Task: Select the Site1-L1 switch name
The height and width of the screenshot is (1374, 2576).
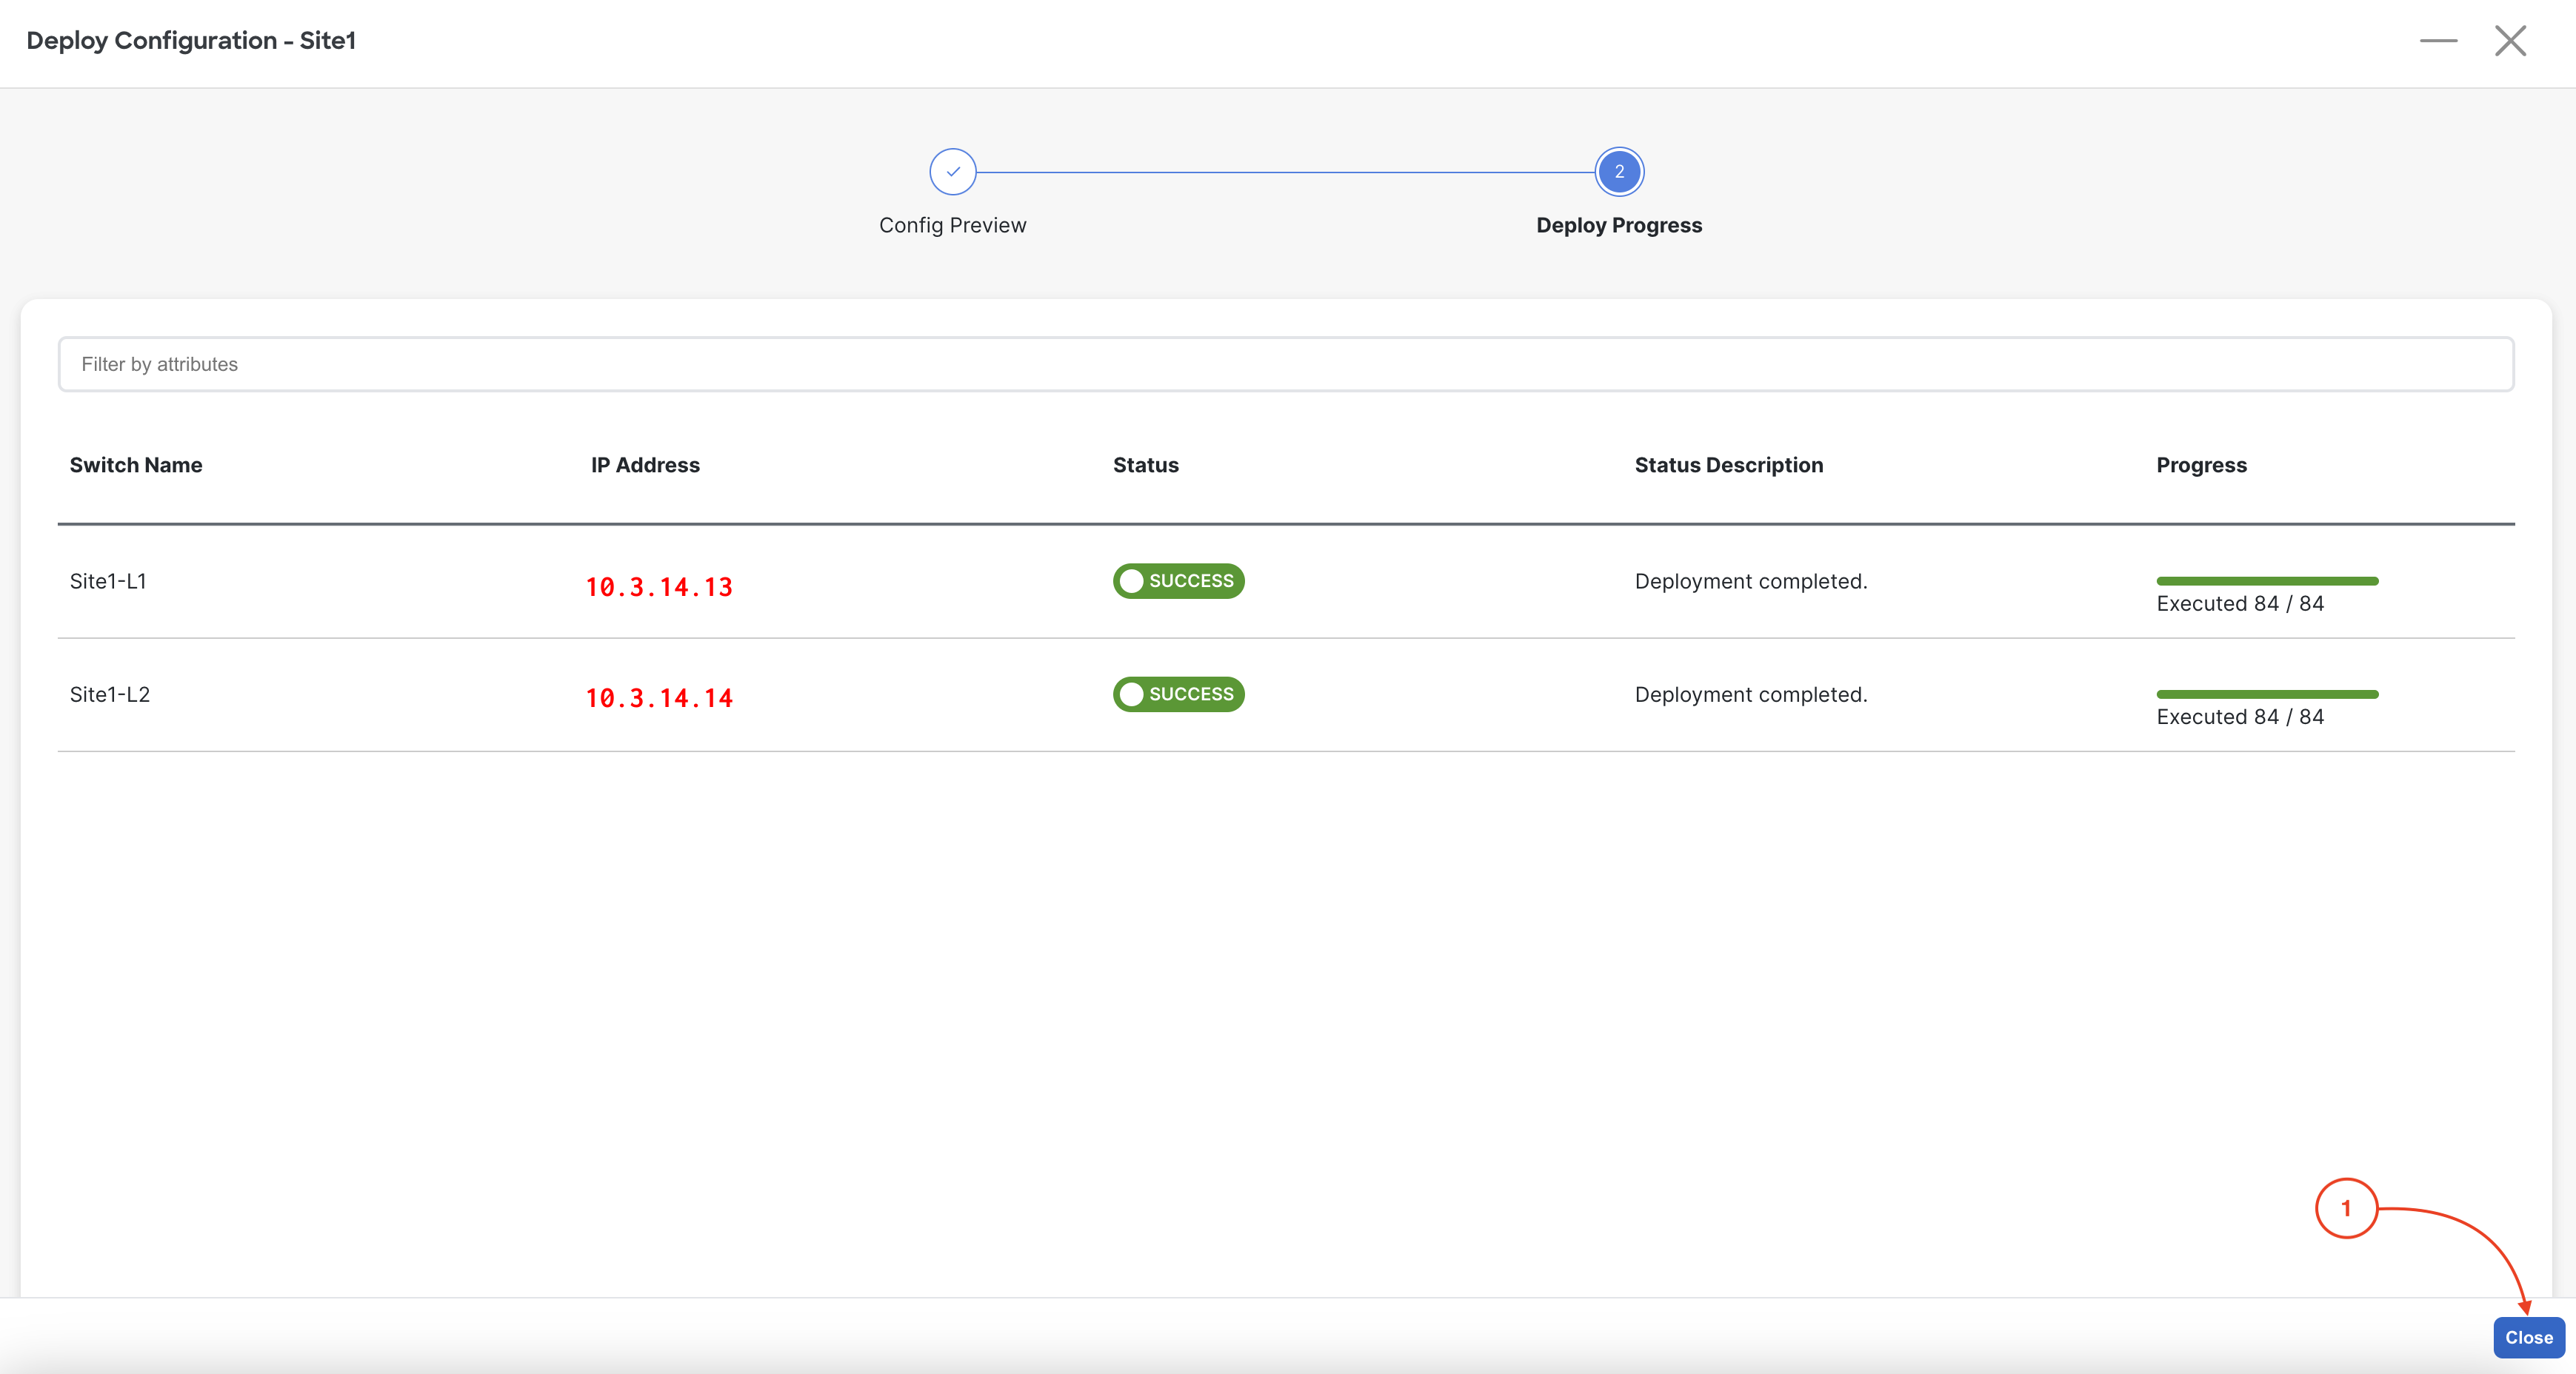Action: (x=108, y=580)
